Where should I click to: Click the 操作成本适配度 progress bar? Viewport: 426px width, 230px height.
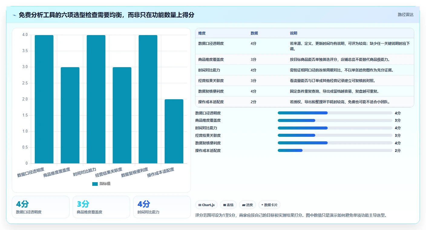(335, 150)
